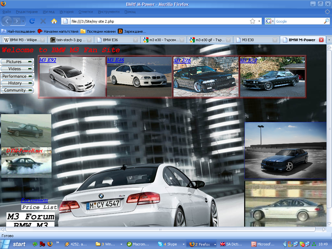Image resolution: width=332 pixels, height=249 pixels.
Task: Go to the Home page icon
Action: click(54, 21)
